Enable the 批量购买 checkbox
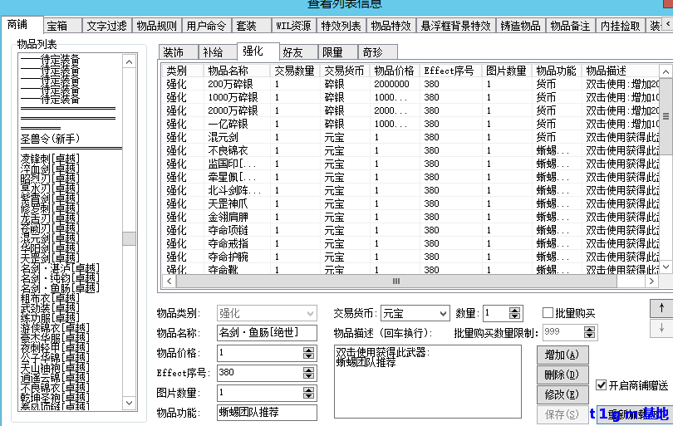 (548, 313)
